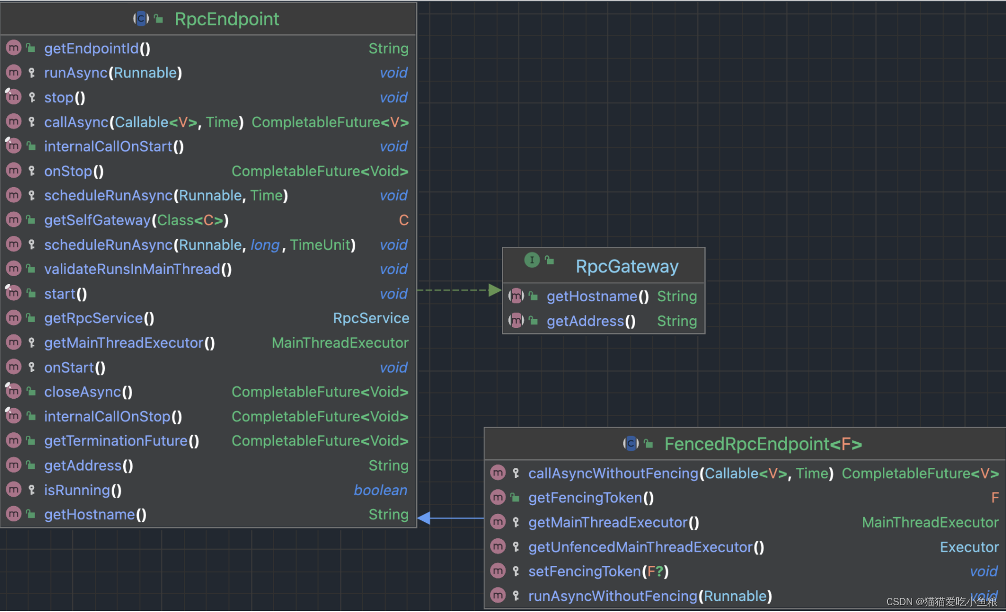
Task: Select the RpcEndpoint class title
Action: 227,19
